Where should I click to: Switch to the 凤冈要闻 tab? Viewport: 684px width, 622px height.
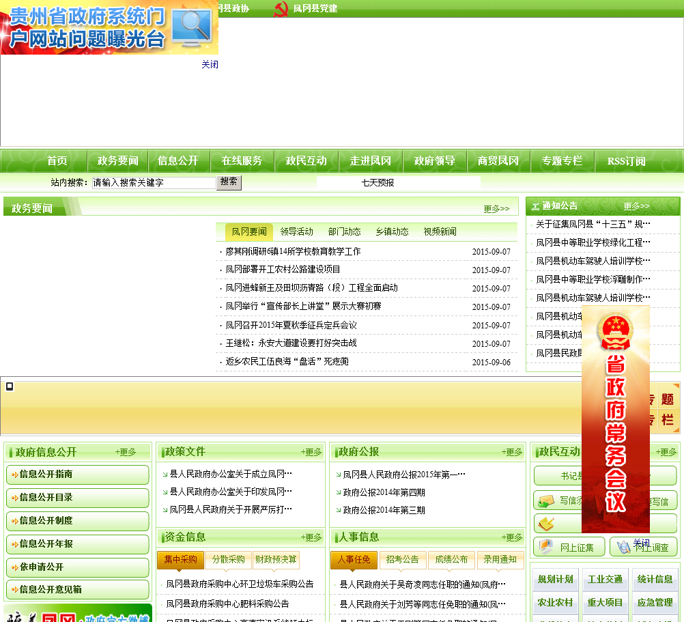point(249,231)
